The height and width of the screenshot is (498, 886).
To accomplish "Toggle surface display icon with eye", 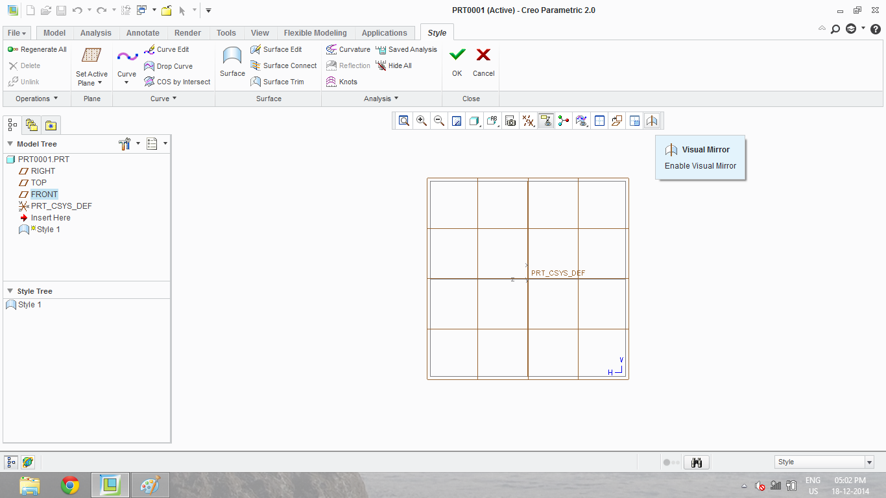I will click(581, 121).
